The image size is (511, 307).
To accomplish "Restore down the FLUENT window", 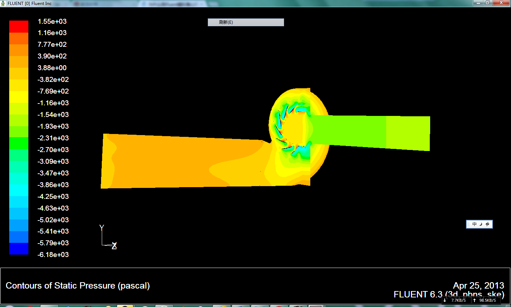I will click(x=488, y=3).
